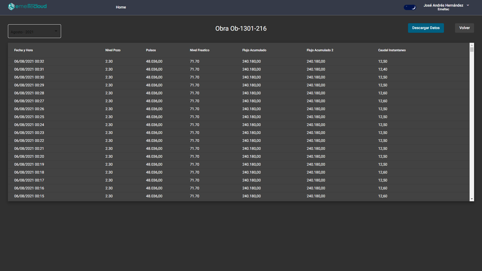Click Caudal value 12,60 in the 00:28 row
The image size is (482, 271).
coord(383,93)
